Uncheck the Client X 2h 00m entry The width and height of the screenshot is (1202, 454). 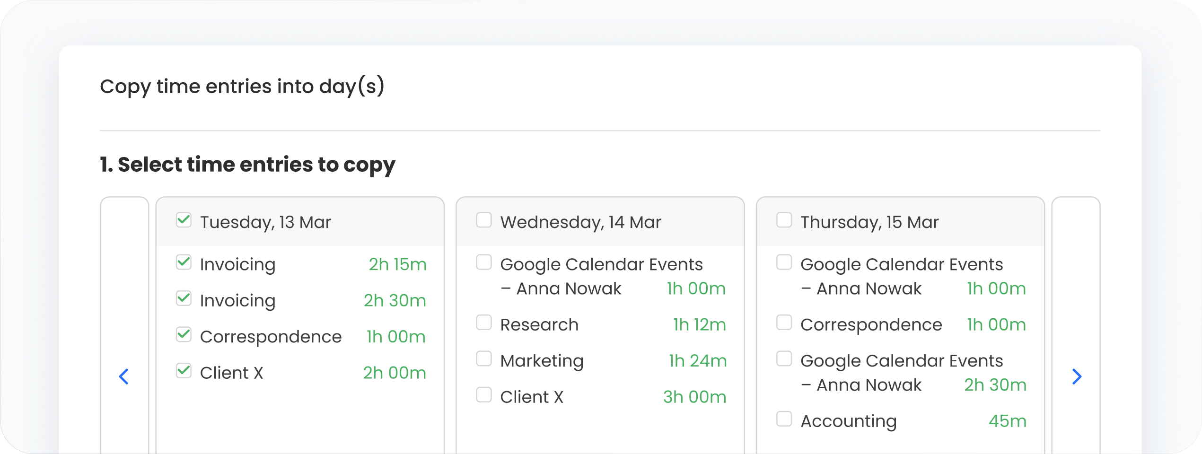(184, 371)
